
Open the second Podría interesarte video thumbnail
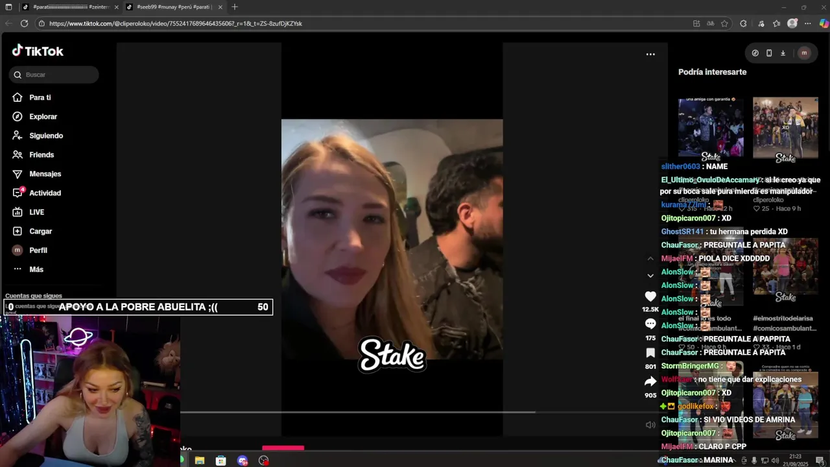click(x=785, y=128)
